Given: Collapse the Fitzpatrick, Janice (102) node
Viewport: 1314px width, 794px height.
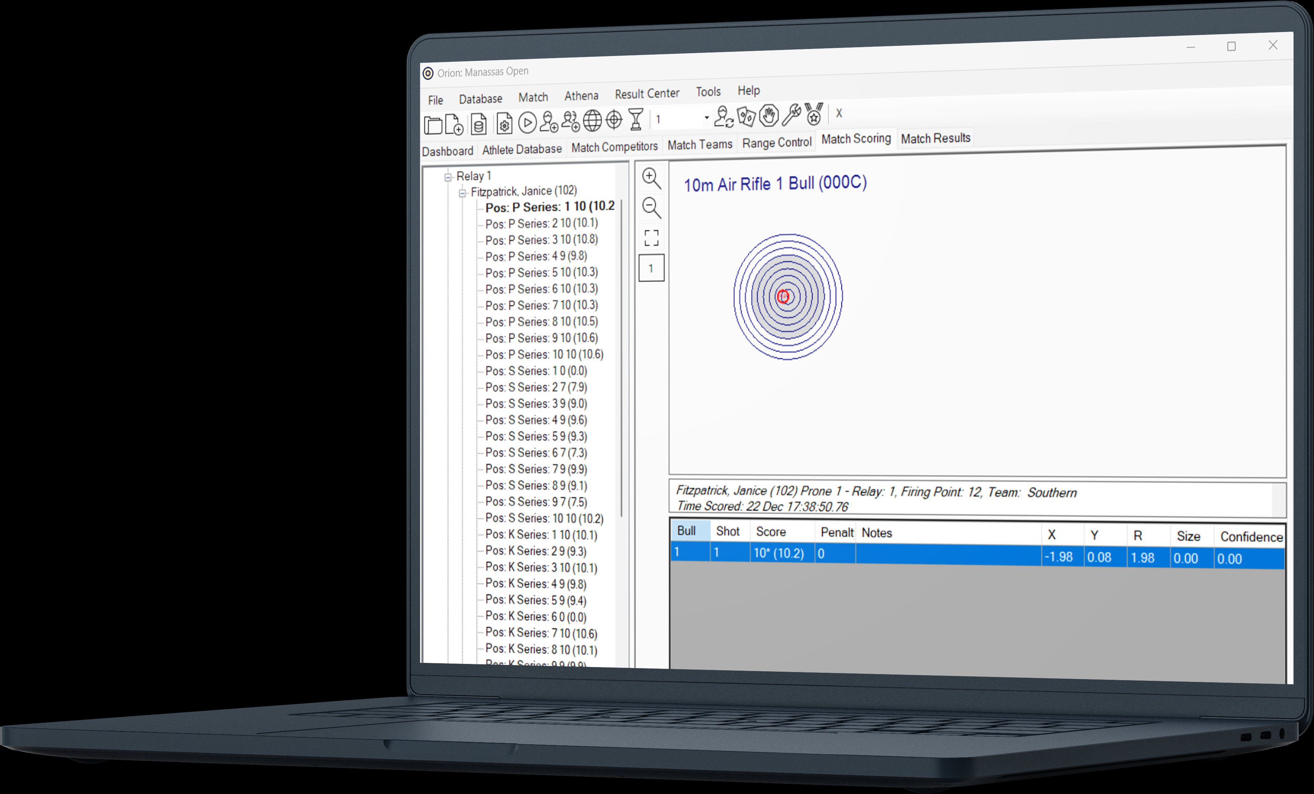Looking at the screenshot, I should click(x=462, y=193).
